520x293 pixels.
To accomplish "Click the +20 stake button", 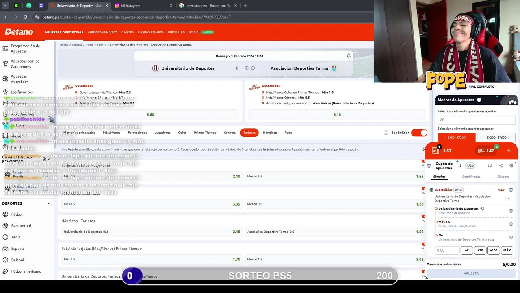I will point(480,250).
